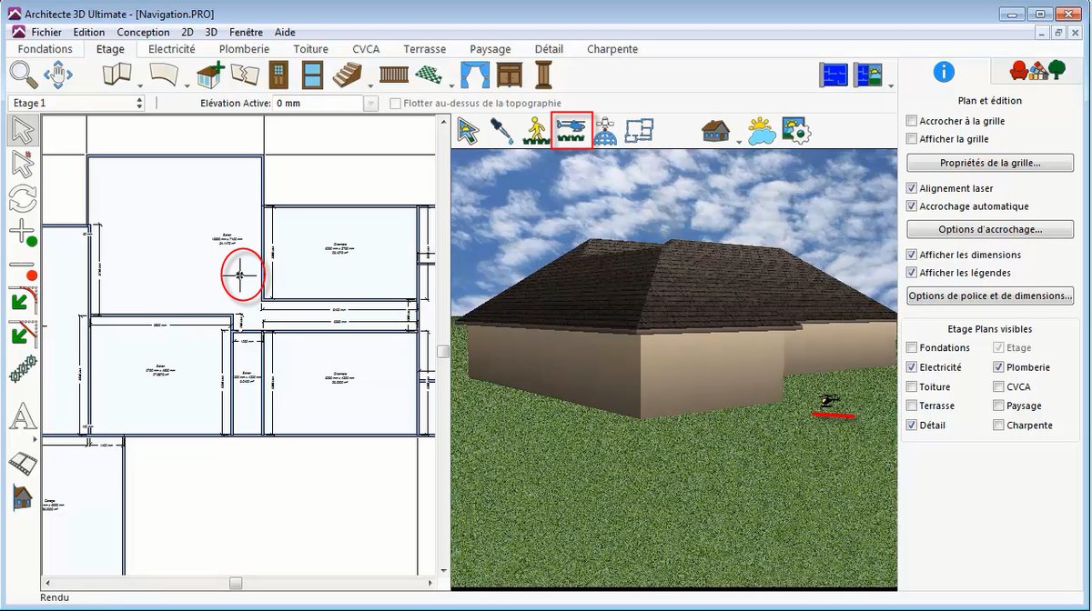Click the zoom-in plus tool
The width and height of the screenshot is (1092, 611).
tap(23, 232)
